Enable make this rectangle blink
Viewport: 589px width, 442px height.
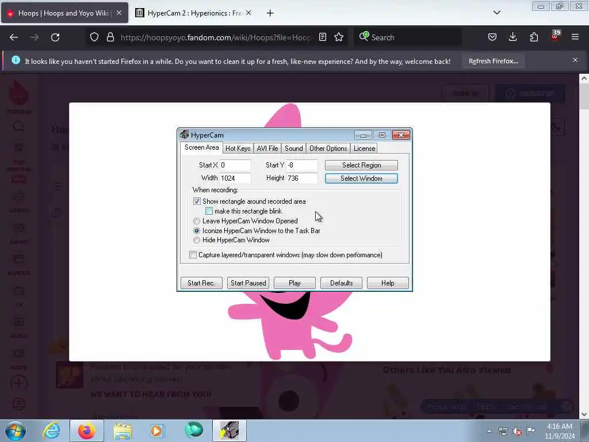209,211
